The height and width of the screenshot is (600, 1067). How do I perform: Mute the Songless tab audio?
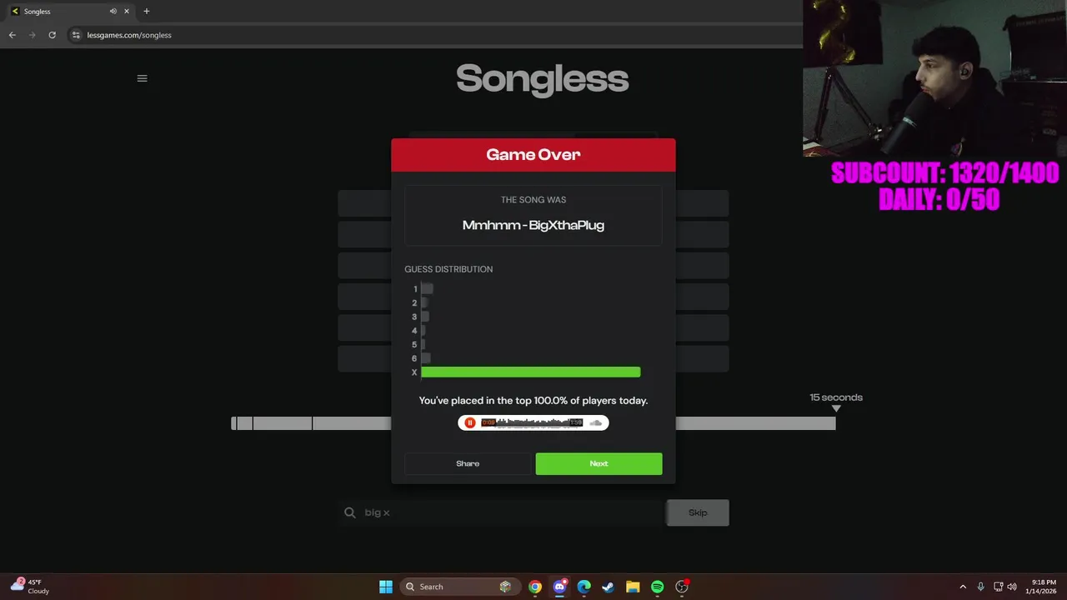click(113, 12)
